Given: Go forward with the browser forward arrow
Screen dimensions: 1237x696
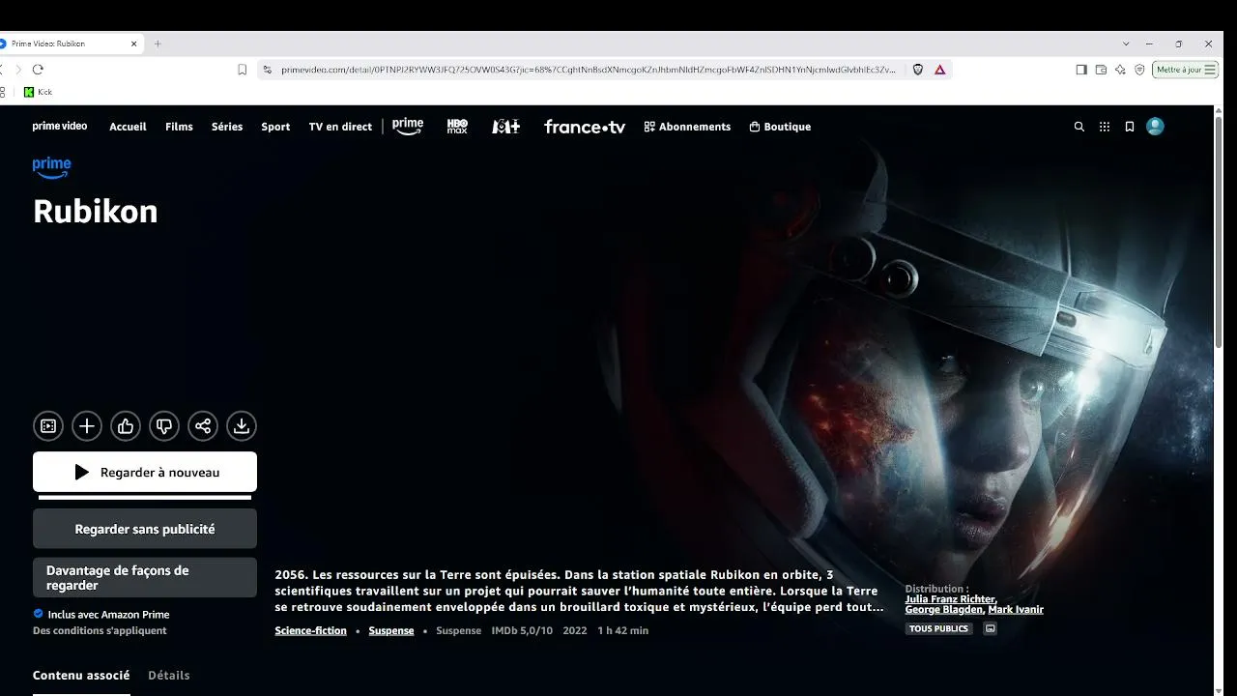Looking at the screenshot, I should 17,70.
